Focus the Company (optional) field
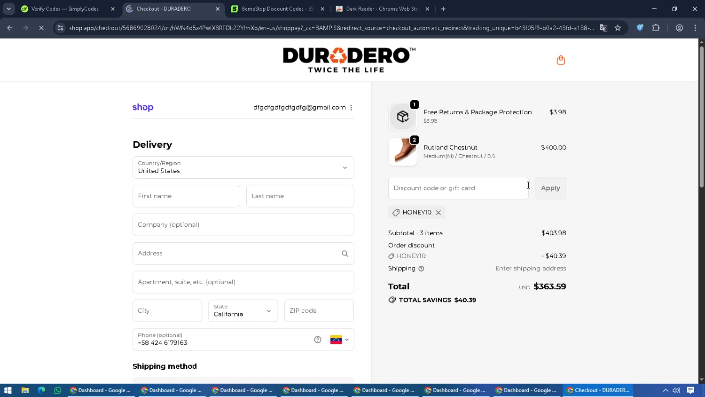705x397 pixels. coord(243,225)
